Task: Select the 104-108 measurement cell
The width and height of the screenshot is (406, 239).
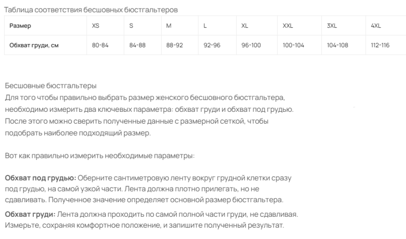Action: click(x=343, y=45)
